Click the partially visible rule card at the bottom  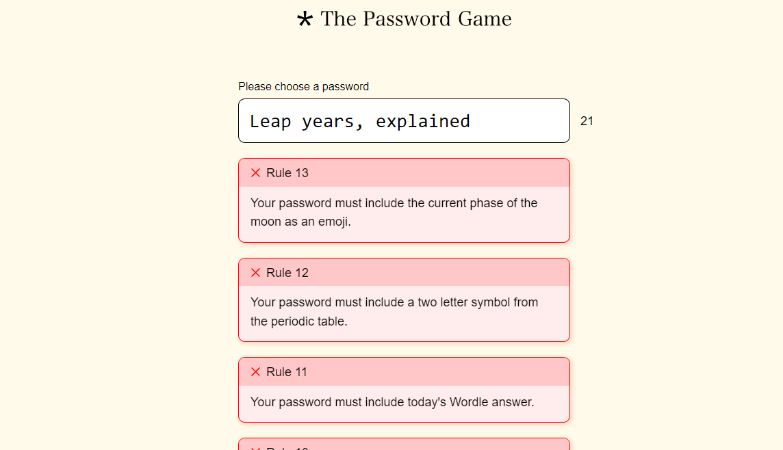404,444
